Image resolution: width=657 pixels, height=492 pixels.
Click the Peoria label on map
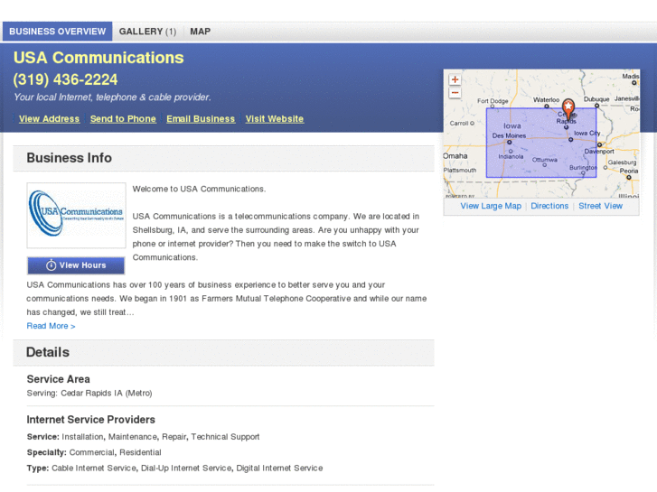pos(628,171)
